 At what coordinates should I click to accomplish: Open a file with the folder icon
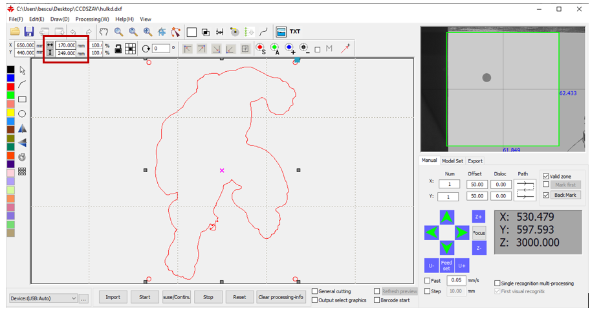point(15,32)
